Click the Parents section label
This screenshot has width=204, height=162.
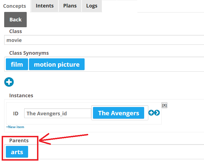[19, 141]
